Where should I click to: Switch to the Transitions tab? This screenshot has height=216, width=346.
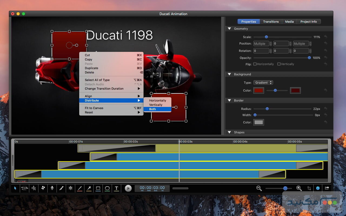coord(271,22)
